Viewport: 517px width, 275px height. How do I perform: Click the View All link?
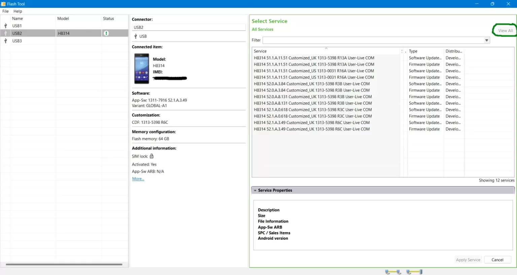(505, 31)
